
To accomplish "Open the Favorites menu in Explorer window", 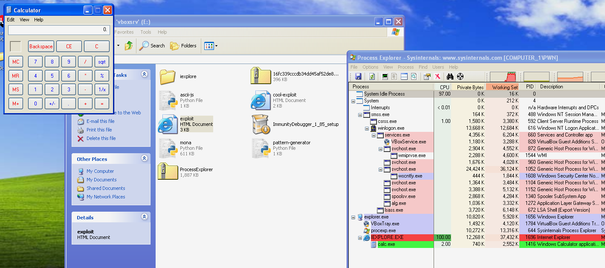I will pos(124,32).
